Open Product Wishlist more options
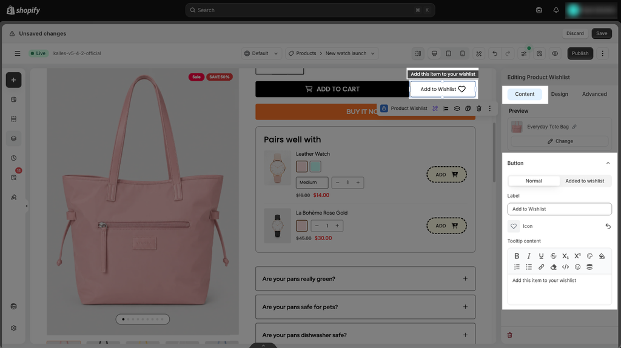The height and width of the screenshot is (348, 621). pyautogui.click(x=489, y=109)
